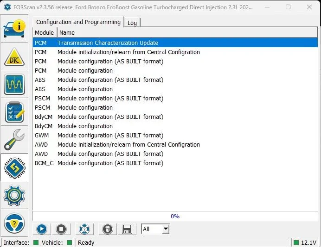321x247 pixels.
Task: Select PCM Transmission Characterization Update row
Action: [175, 43]
